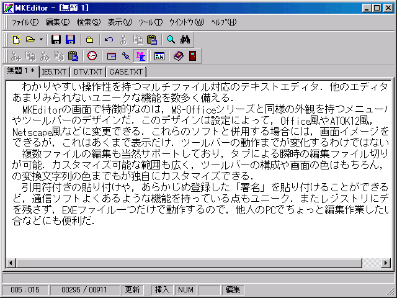The image size is (397, 298).
Task: Click the text line beginning 複数ファイルの編集
Action: pos(205,154)
